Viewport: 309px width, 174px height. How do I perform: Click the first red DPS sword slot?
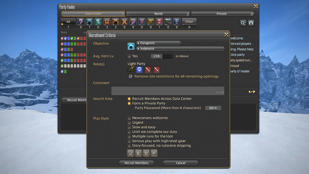tap(148, 70)
